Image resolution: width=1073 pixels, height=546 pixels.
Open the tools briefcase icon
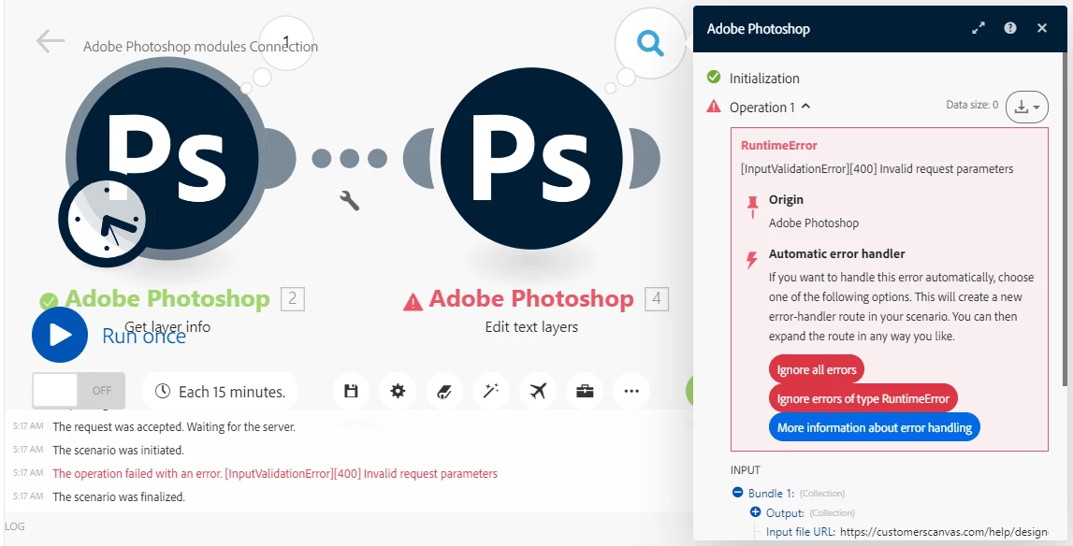coord(585,392)
